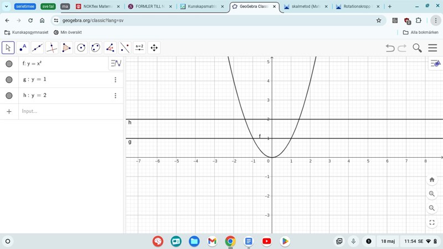Click the zoom in button on graph
Screen dimensions: 443x249
pos(432,194)
